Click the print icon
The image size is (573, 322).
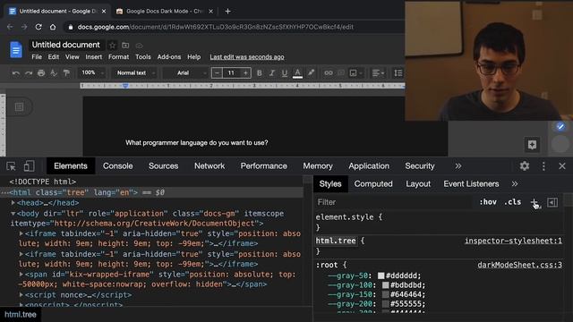[x=41, y=73]
